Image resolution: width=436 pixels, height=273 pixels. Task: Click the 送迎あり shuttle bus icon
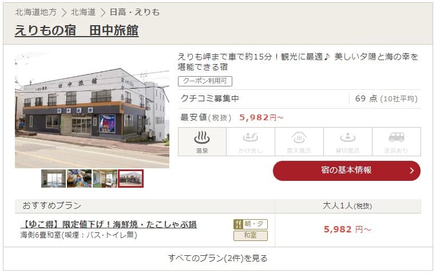(x=397, y=142)
